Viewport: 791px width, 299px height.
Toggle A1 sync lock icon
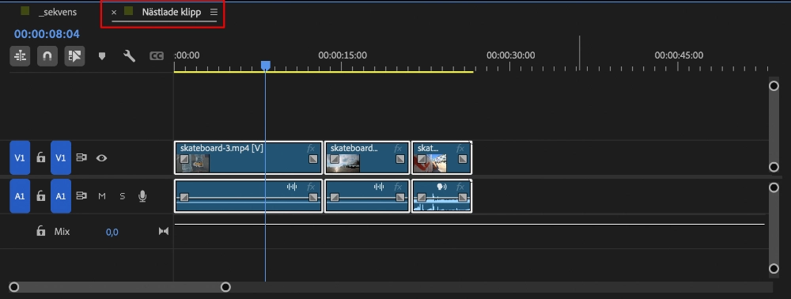81,195
